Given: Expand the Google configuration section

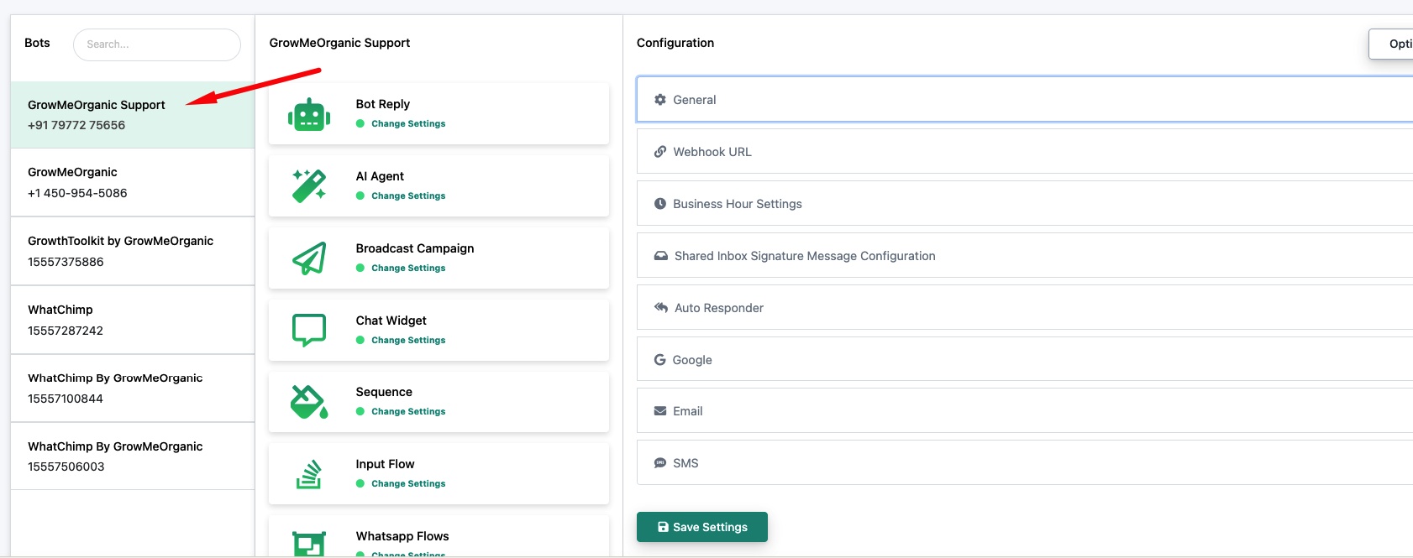Looking at the screenshot, I should [1025, 360].
